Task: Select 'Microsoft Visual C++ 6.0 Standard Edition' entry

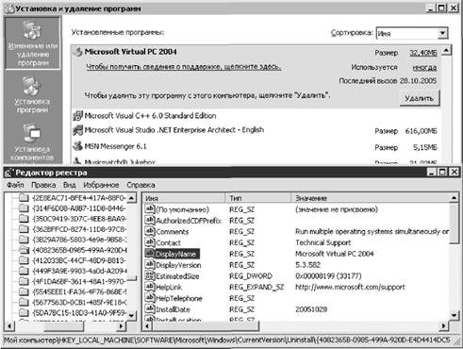Action: 150,116
